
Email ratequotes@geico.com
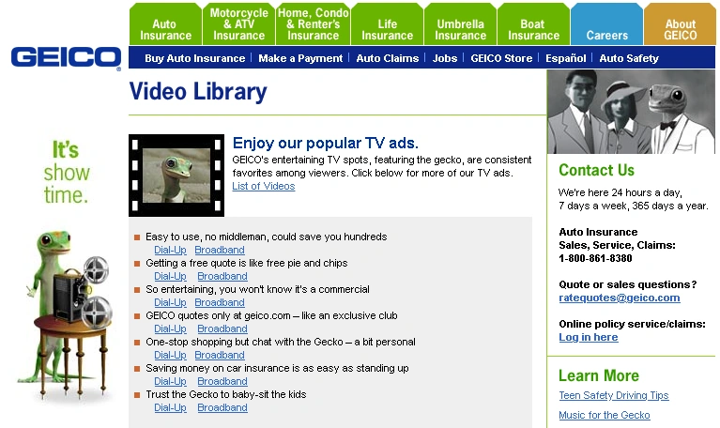[x=619, y=298]
